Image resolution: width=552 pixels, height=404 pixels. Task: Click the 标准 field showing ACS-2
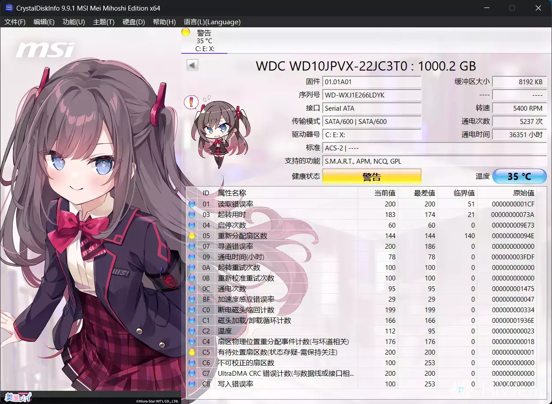tap(435, 148)
